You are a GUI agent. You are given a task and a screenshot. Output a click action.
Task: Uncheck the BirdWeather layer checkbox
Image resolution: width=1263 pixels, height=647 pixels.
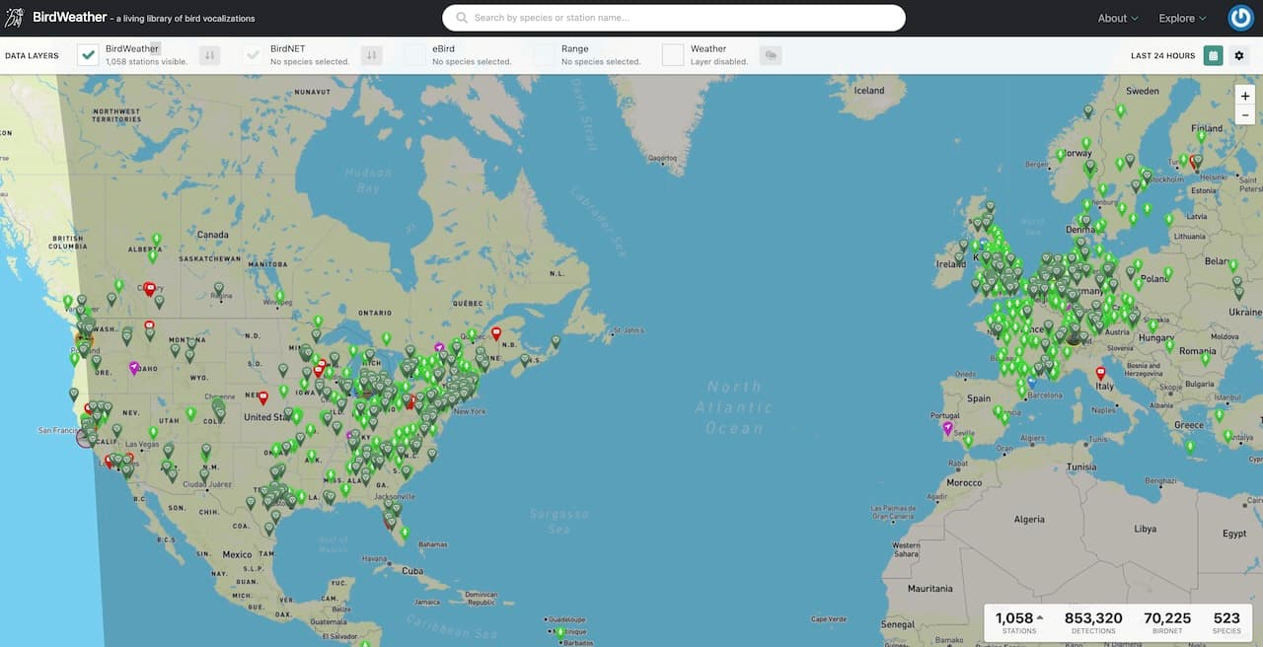point(89,55)
